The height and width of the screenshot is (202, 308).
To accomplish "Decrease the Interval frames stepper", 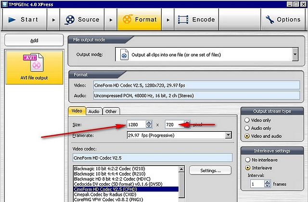I will (267, 186).
